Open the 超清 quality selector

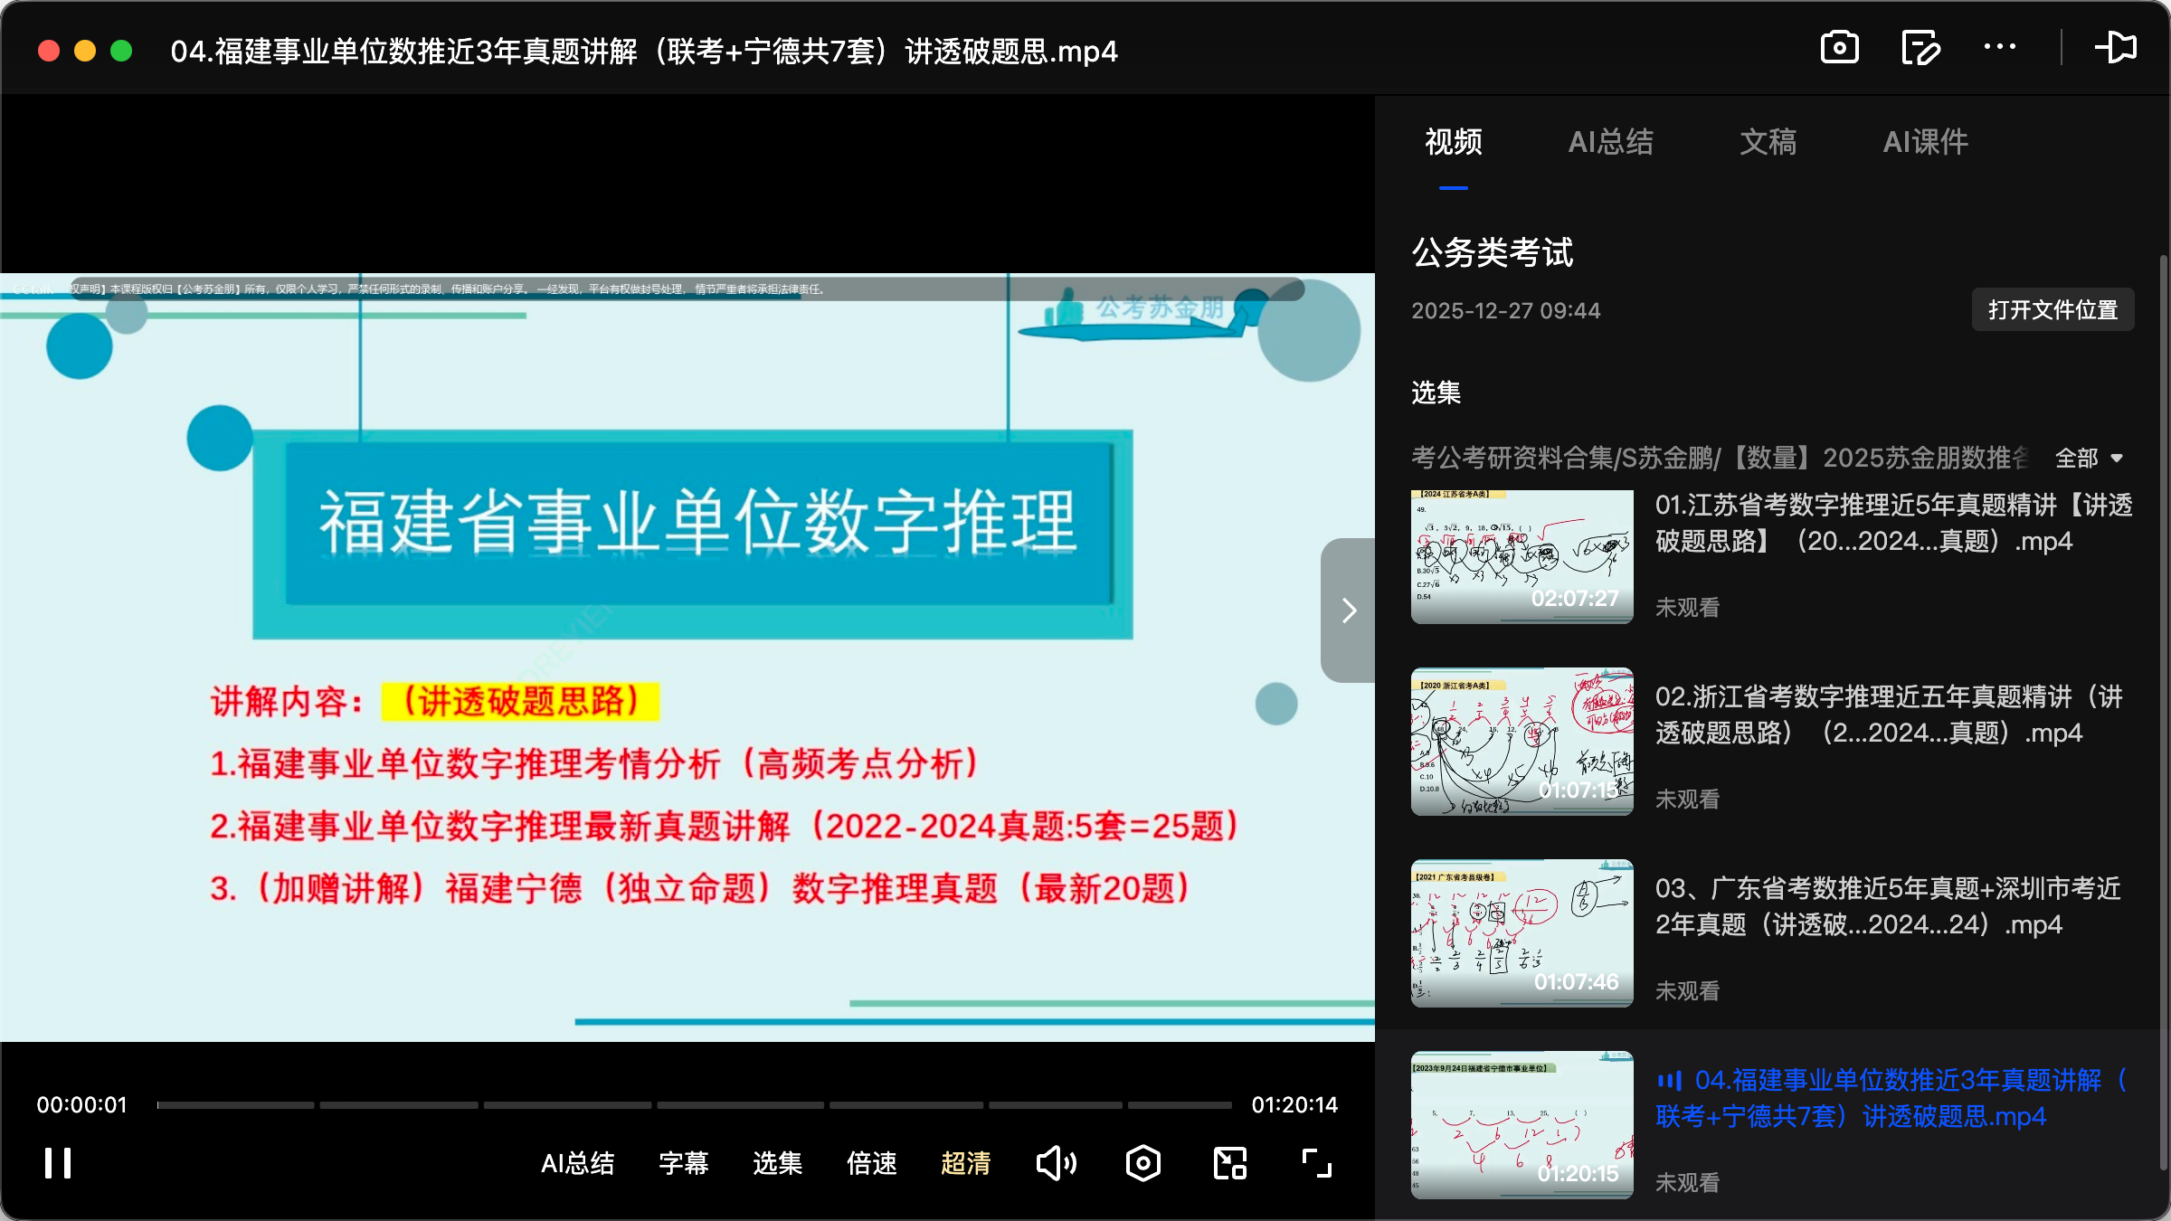click(966, 1164)
